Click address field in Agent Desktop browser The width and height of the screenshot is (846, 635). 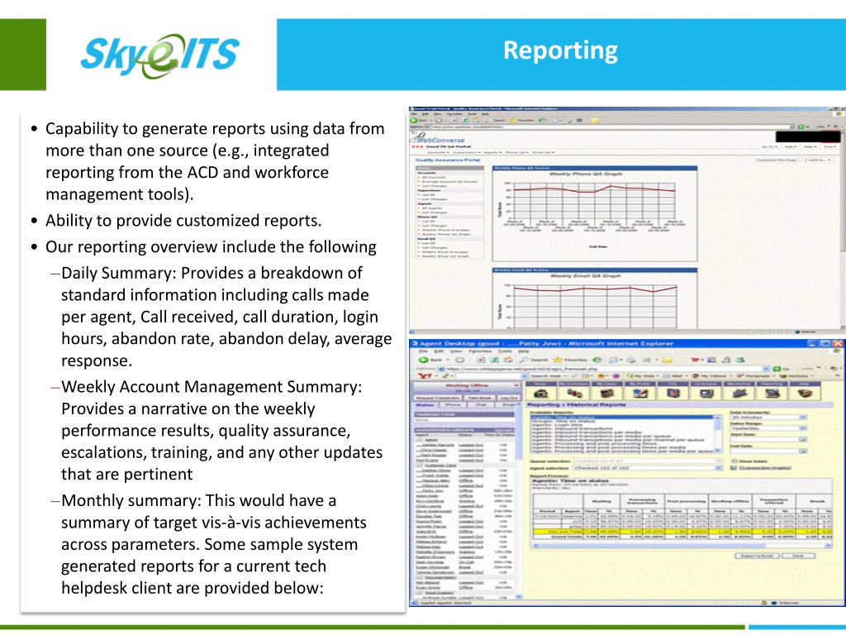(602, 369)
